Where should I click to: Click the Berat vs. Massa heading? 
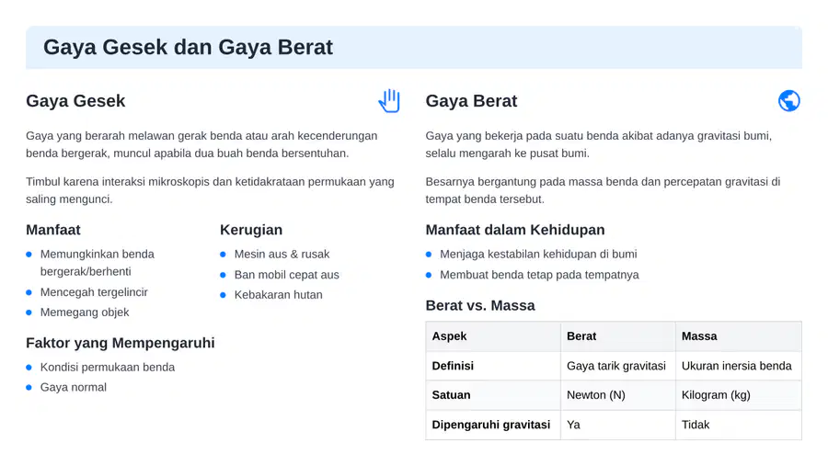point(480,305)
